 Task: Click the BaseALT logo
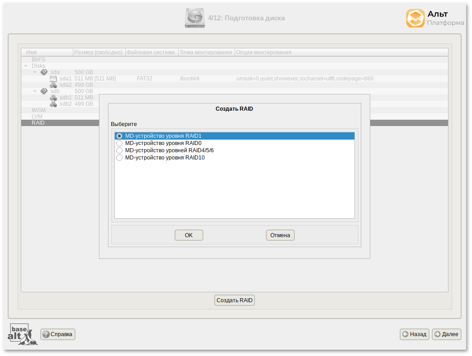(22, 334)
